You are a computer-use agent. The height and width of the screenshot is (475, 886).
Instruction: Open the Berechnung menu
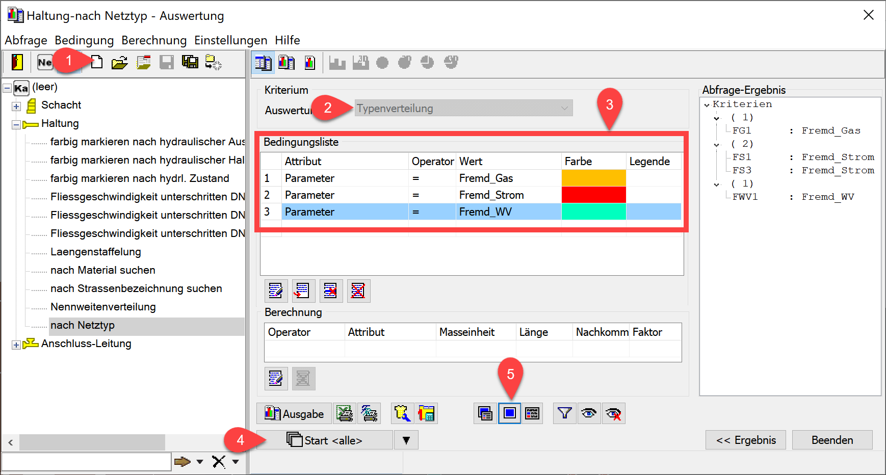pos(154,40)
